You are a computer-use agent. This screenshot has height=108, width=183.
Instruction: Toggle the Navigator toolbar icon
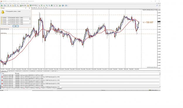[13, 6]
